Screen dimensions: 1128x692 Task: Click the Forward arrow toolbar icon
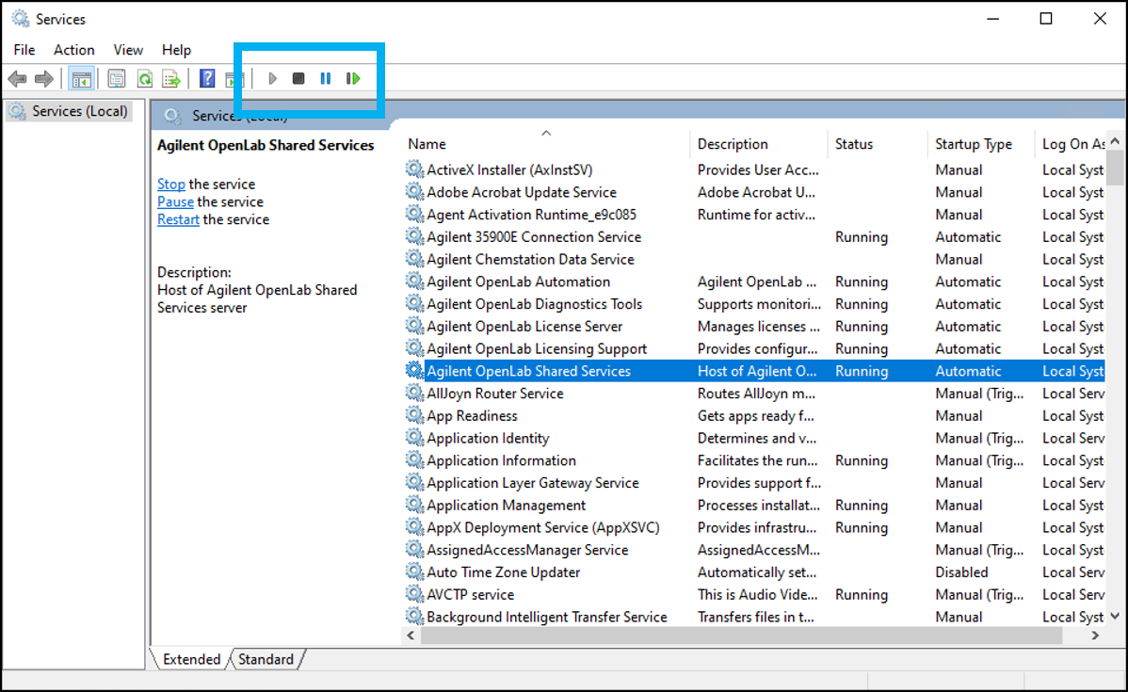(x=44, y=78)
